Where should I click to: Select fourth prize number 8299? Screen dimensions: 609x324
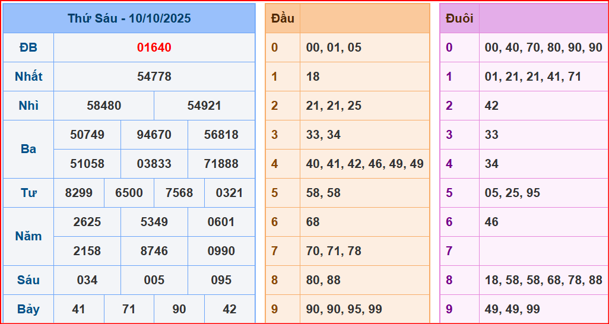click(79, 193)
